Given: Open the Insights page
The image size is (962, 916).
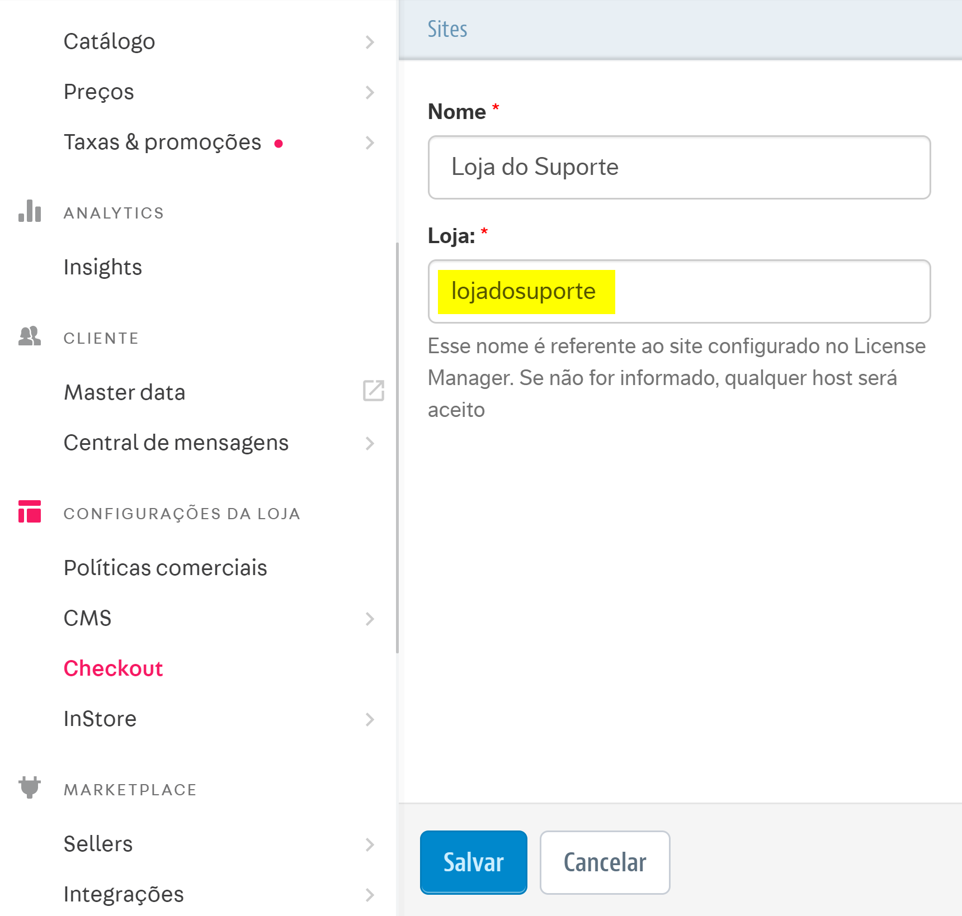Looking at the screenshot, I should [x=103, y=267].
